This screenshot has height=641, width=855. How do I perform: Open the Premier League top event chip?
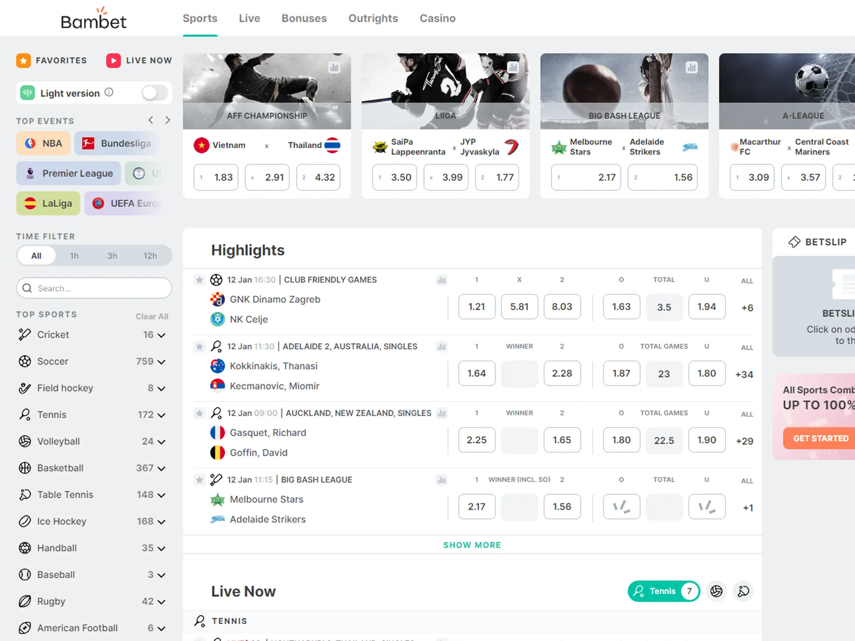(69, 173)
